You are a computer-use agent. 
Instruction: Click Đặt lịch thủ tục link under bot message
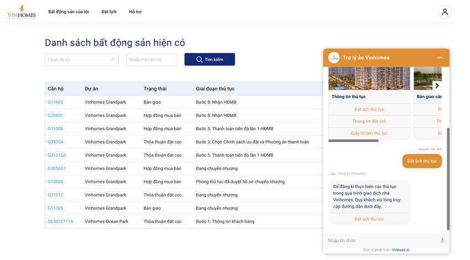point(369,219)
